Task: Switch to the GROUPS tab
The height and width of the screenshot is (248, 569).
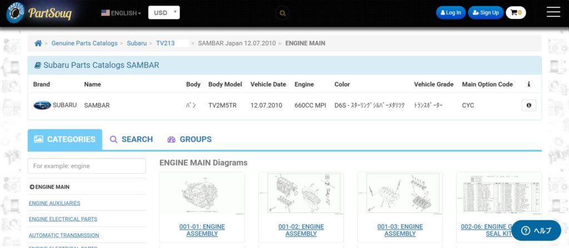Action: tap(189, 139)
